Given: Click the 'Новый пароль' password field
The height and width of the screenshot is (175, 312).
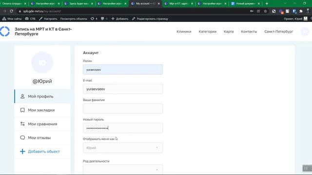Looking at the screenshot, I should (123, 128).
